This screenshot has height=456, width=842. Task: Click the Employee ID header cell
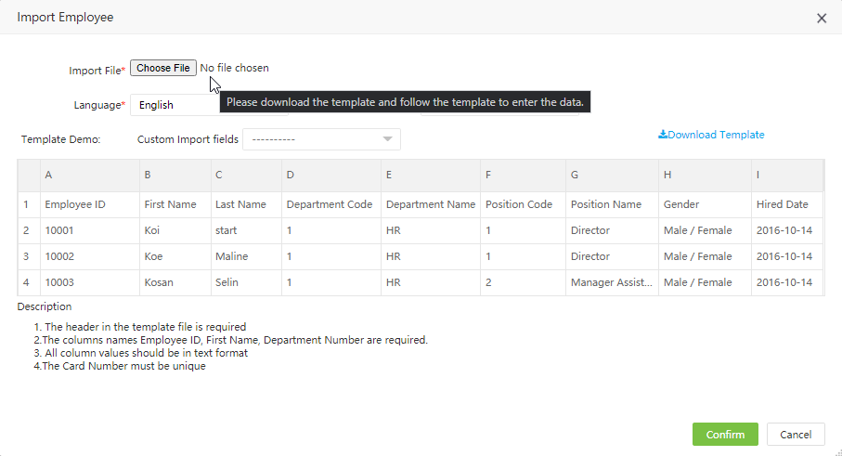[x=89, y=204]
